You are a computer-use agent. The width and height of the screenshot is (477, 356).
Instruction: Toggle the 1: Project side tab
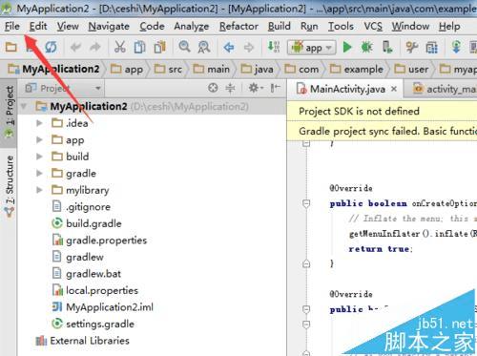(x=9, y=112)
